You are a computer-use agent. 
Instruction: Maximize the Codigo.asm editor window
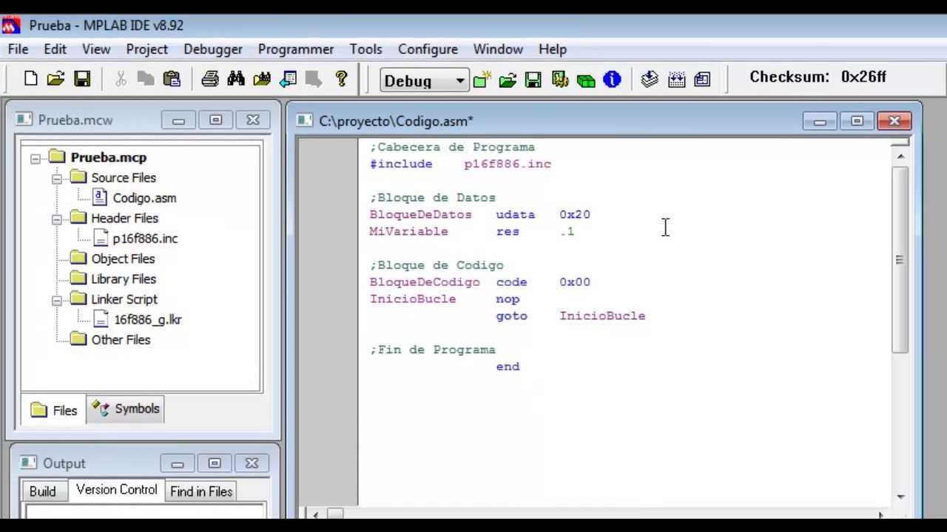(857, 121)
